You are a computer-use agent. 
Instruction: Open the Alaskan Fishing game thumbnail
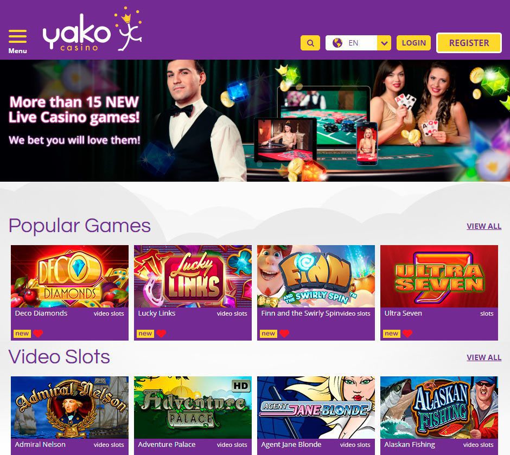coord(439,408)
